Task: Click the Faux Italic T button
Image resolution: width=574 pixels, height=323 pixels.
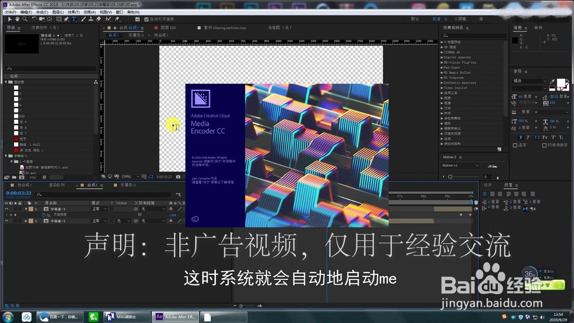Action: (x=528, y=137)
